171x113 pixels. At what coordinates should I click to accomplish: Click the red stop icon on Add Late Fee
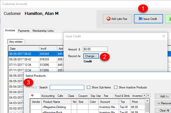click(109, 19)
